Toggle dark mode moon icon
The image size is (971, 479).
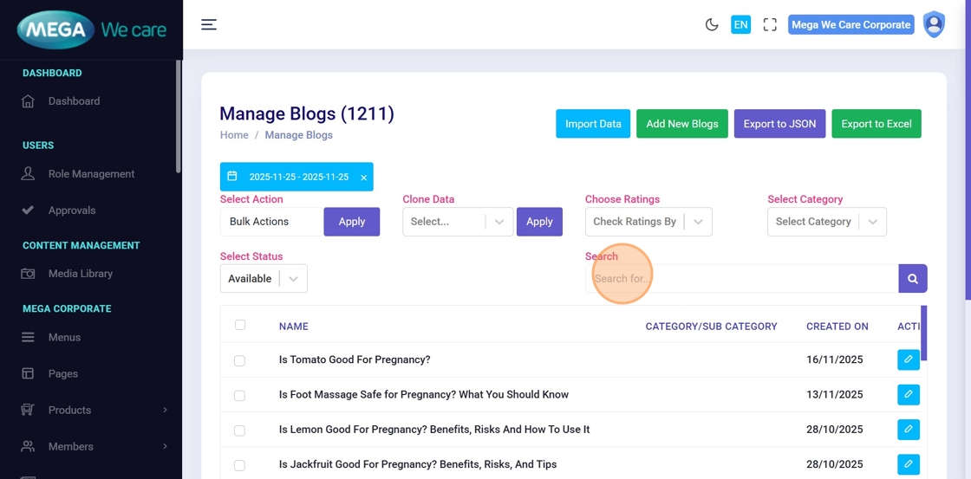712,25
